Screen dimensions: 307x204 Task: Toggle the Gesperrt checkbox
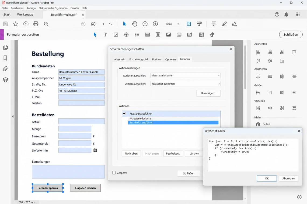[114, 173]
